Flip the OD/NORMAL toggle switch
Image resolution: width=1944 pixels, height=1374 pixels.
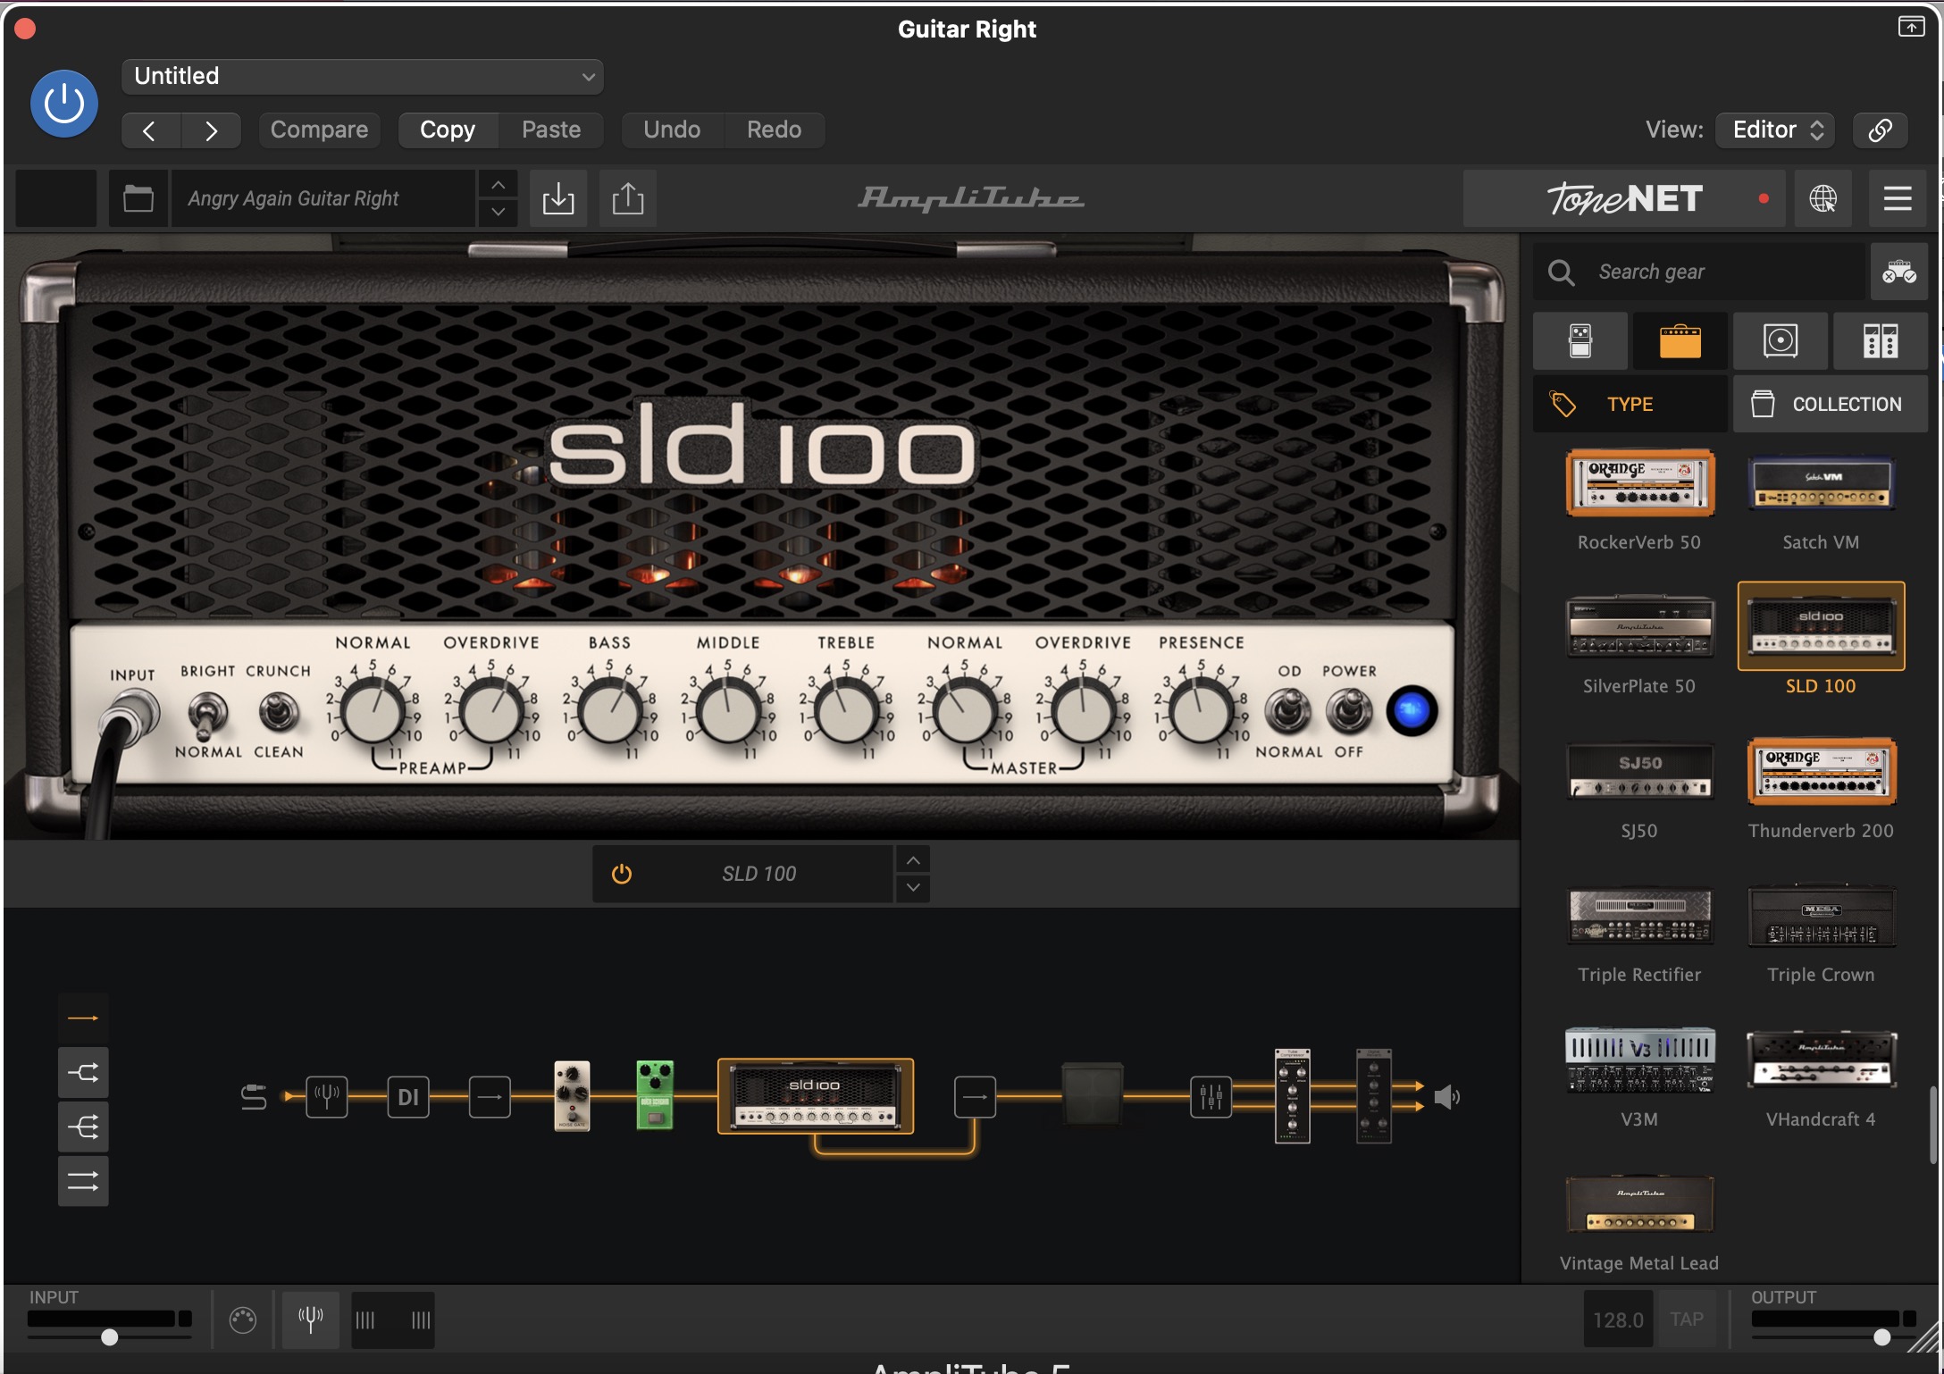pos(1287,711)
